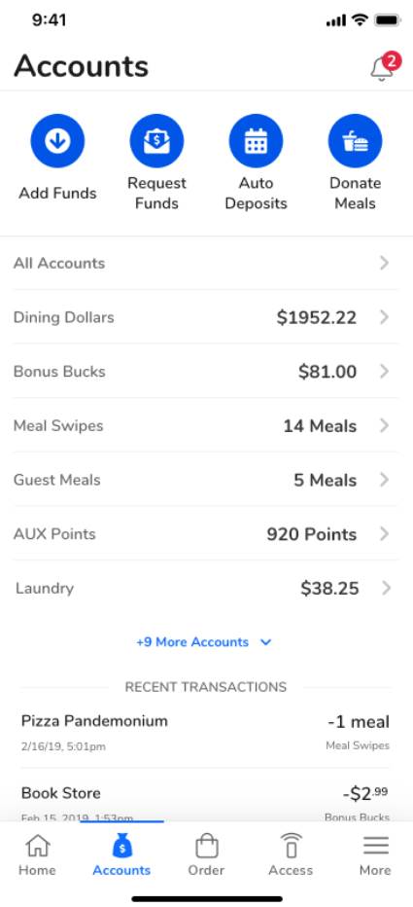Open Auto Deposits calendar icon
The width and height of the screenshot is (413, 907).
click(256, 140)
